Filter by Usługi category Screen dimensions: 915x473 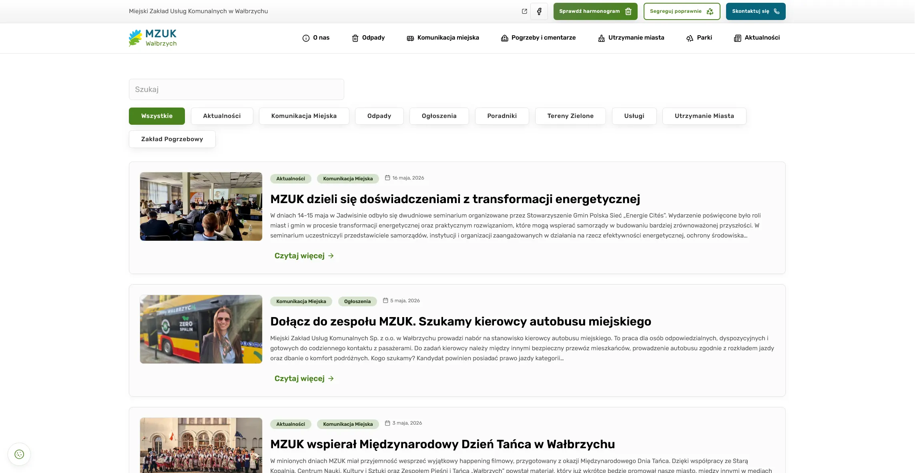click(634, 116)
